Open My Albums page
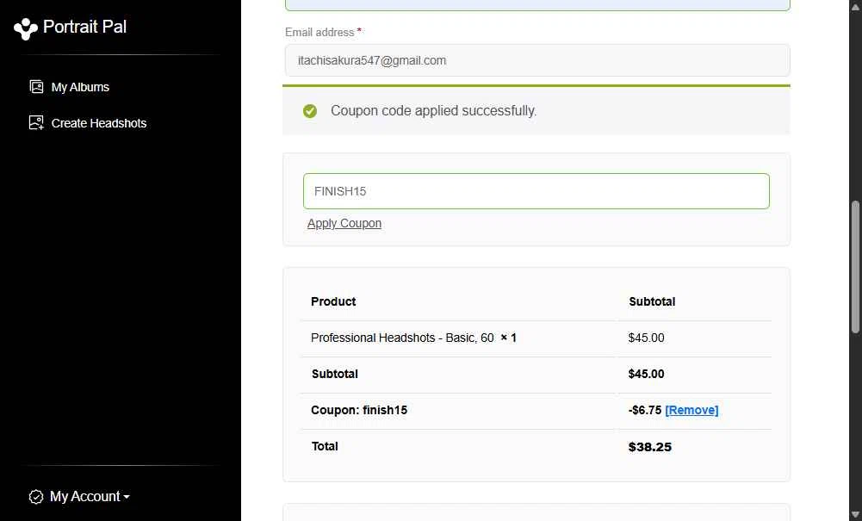Image resolution: width=862 pixels, height=521 pixels. tap(80, 87)
